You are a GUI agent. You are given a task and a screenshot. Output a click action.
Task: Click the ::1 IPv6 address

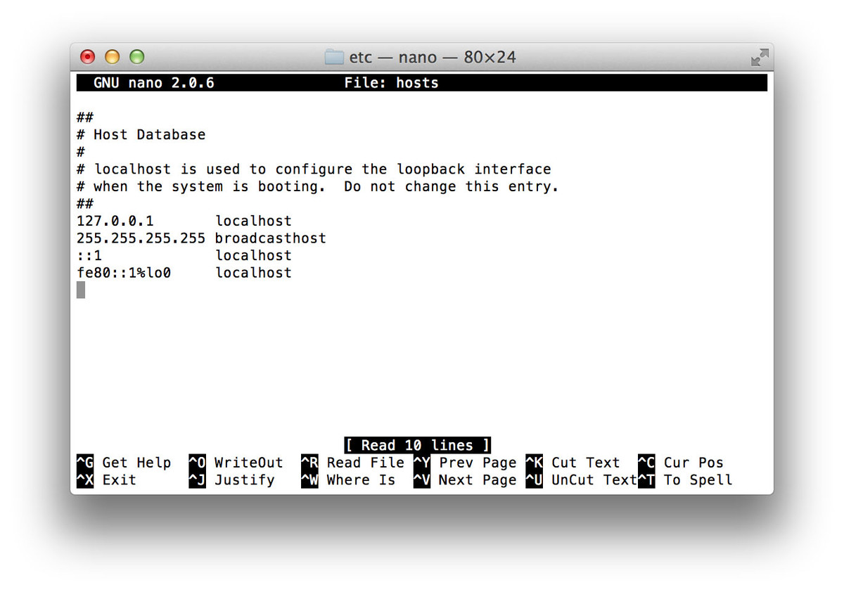coord(89,255)
